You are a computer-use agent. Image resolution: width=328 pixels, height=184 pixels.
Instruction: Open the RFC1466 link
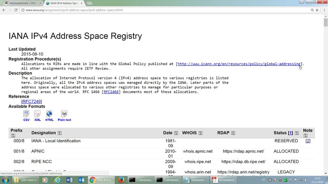pyautogui.click(x=111, y=92)
